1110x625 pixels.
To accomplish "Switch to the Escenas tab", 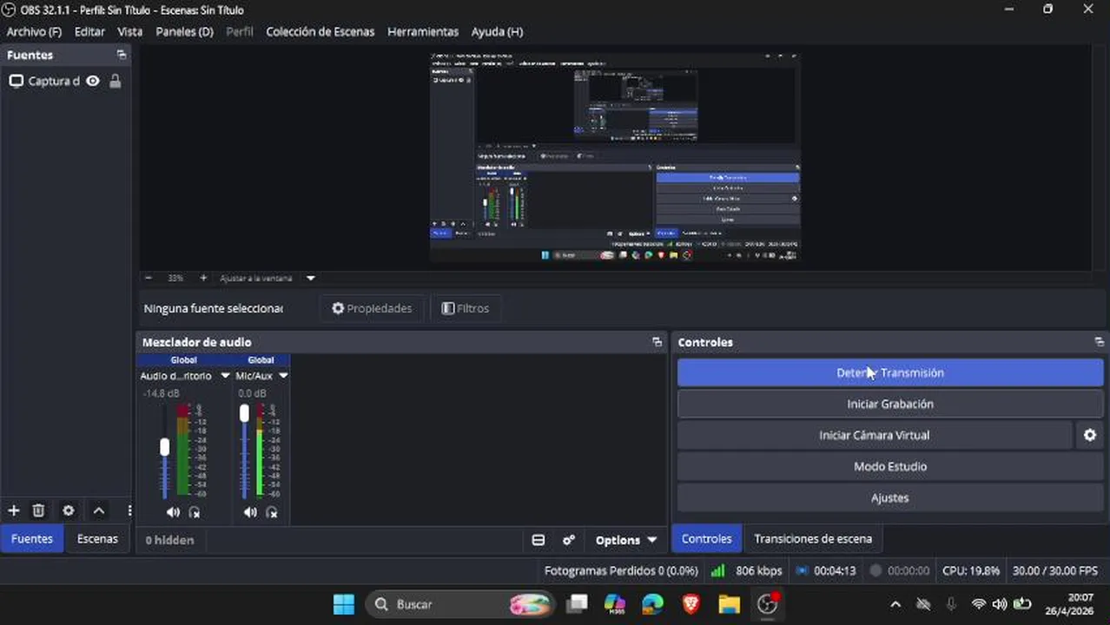I will point(97,538).
